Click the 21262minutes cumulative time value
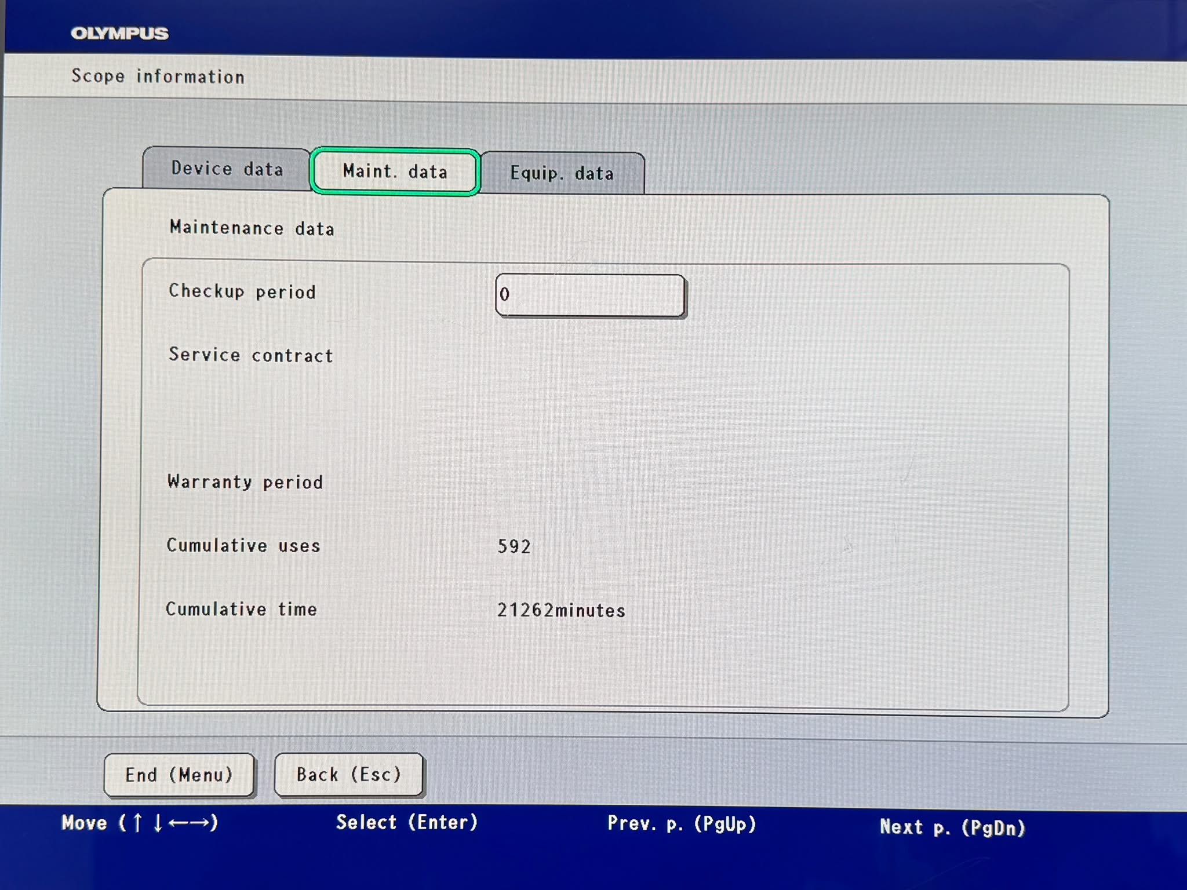Image resolution: width=1187 pixels, height=890 pixels. 561,610
